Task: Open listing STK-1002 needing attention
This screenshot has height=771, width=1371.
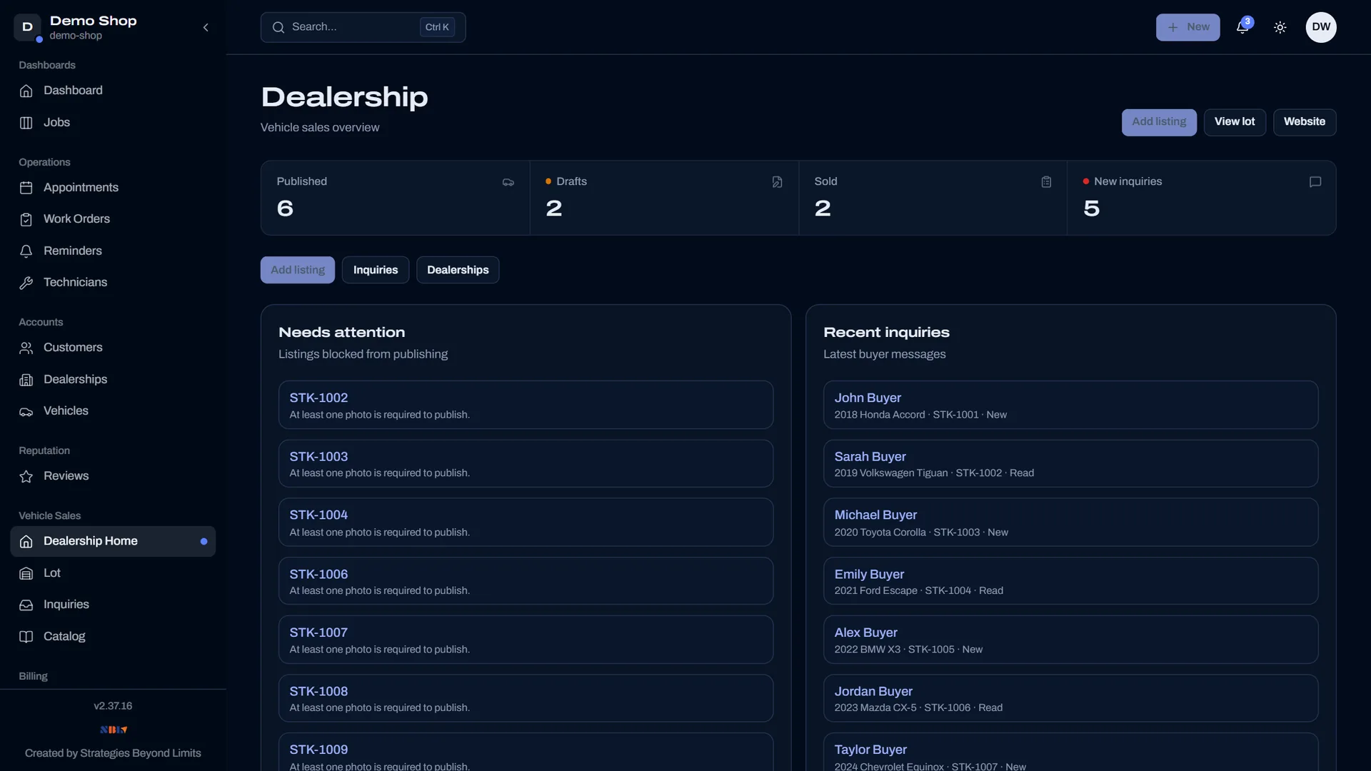Action: tap(526, 405)
